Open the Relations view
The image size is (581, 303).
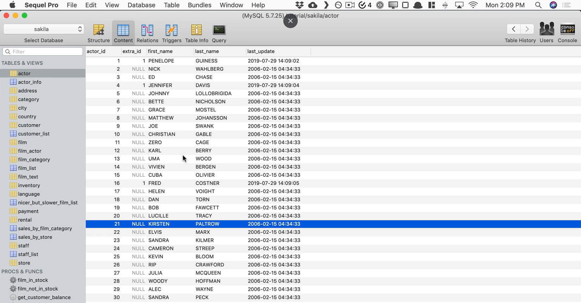(x=147, y=33)
